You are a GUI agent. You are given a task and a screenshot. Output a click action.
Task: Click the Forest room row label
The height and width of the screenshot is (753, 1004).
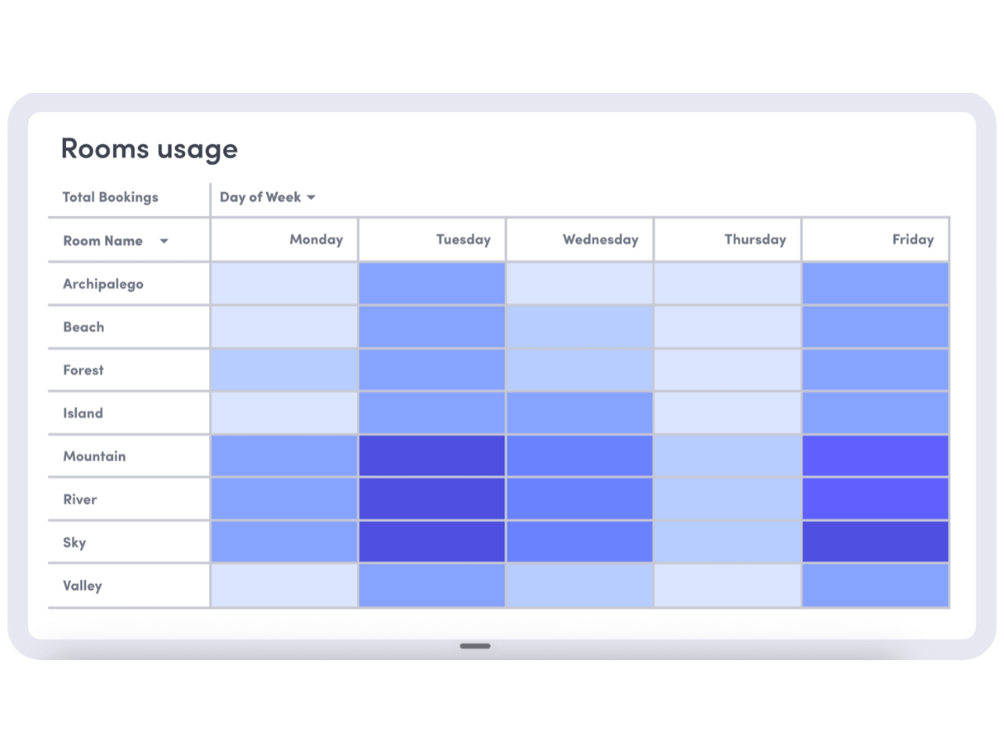tap(84, 370)
